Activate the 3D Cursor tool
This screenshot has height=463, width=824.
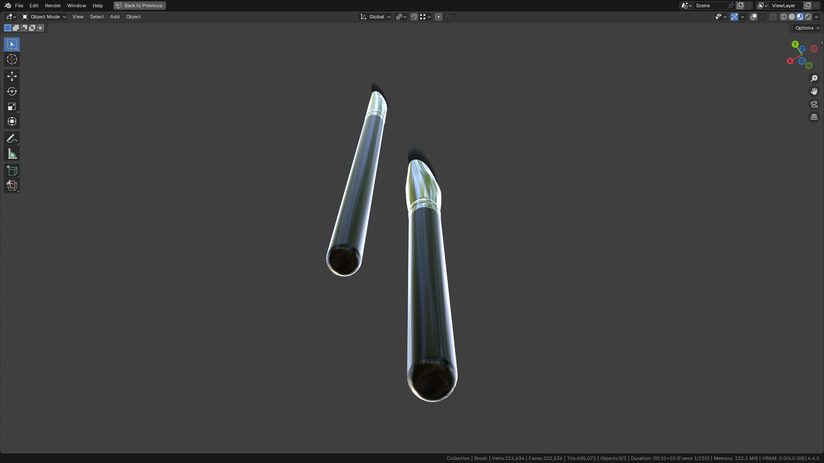point(12,59)
